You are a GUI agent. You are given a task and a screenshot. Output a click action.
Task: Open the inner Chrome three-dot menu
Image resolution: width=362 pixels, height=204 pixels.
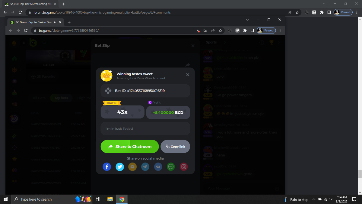[x=280, y=31]
